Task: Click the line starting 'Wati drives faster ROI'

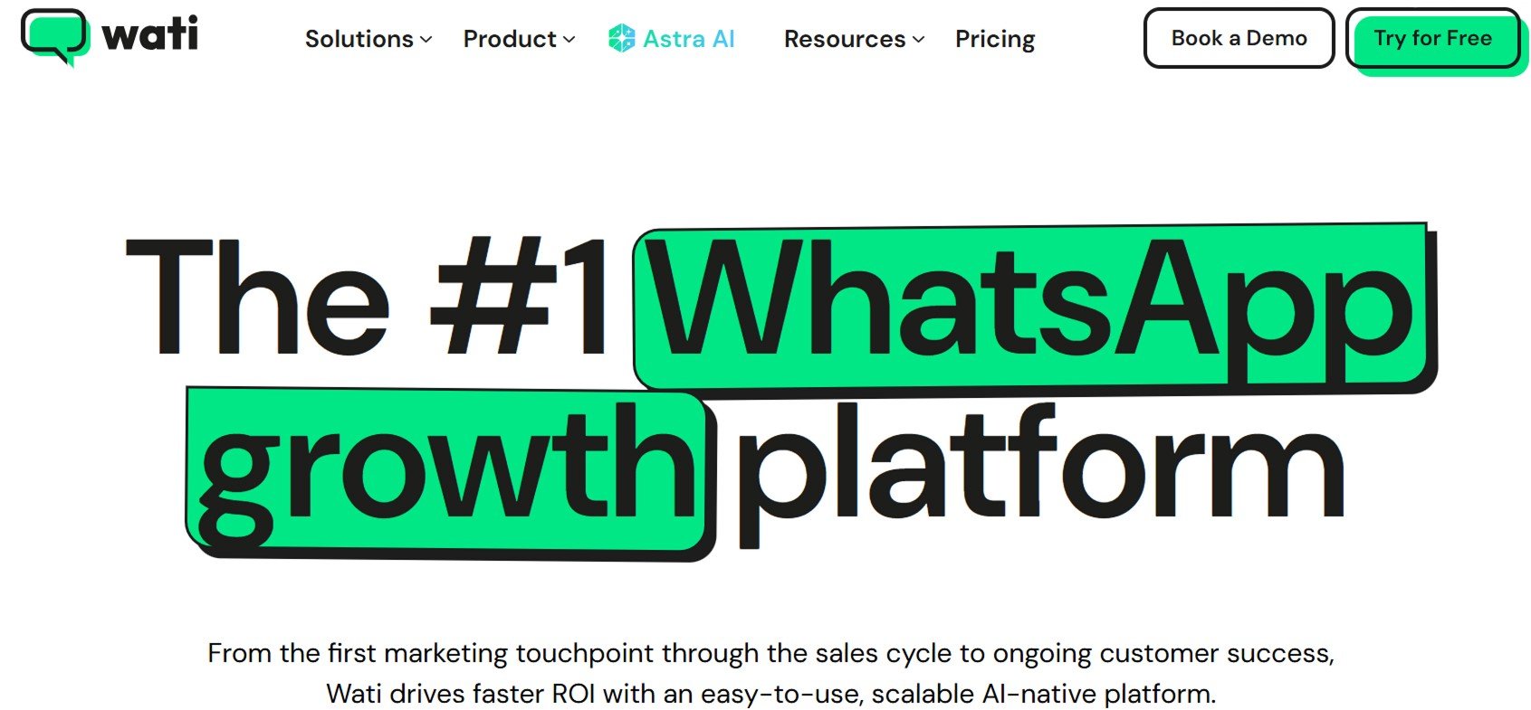Action: [x=770, y=694]
